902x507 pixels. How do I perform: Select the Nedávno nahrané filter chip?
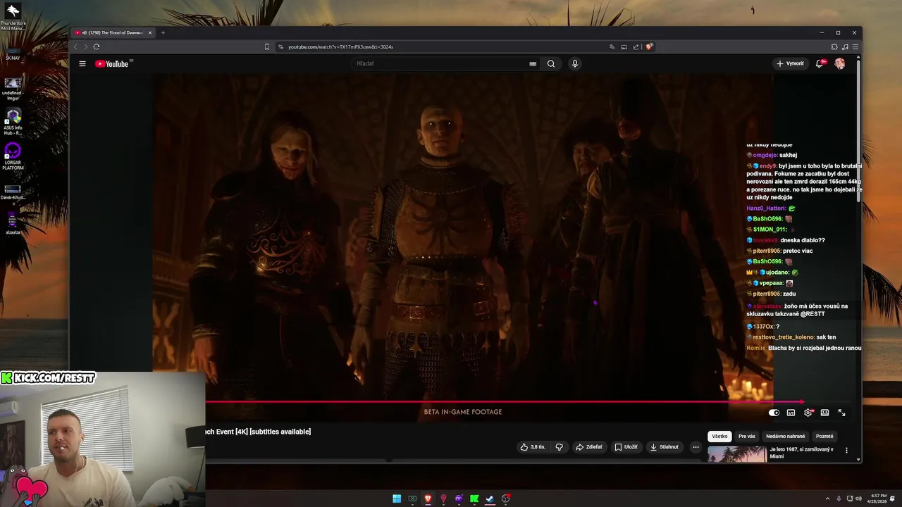tap(786, 437)
